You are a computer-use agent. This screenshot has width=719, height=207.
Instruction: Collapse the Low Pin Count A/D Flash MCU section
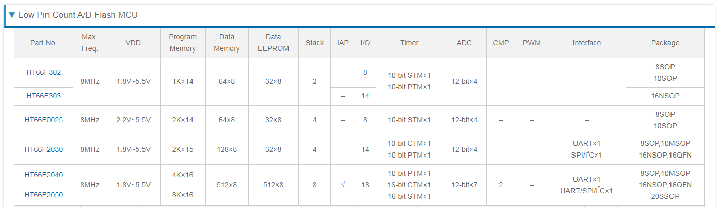(x=12, y=15)
